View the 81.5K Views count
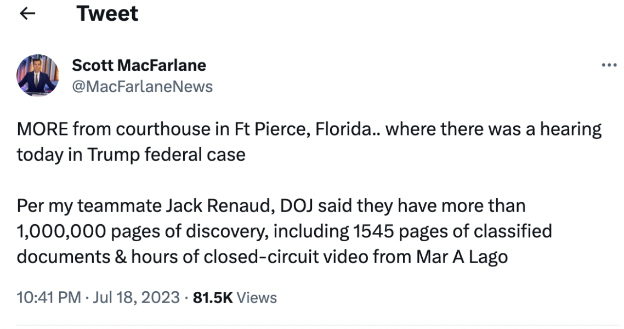Image resolution: width=624 pixels, height=329 pixels. (x=235, y=297)
